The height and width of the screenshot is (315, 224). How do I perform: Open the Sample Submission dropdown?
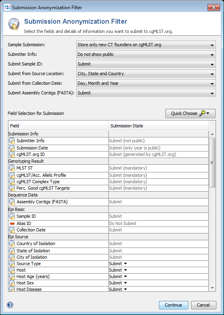click(x=146, y=45)
